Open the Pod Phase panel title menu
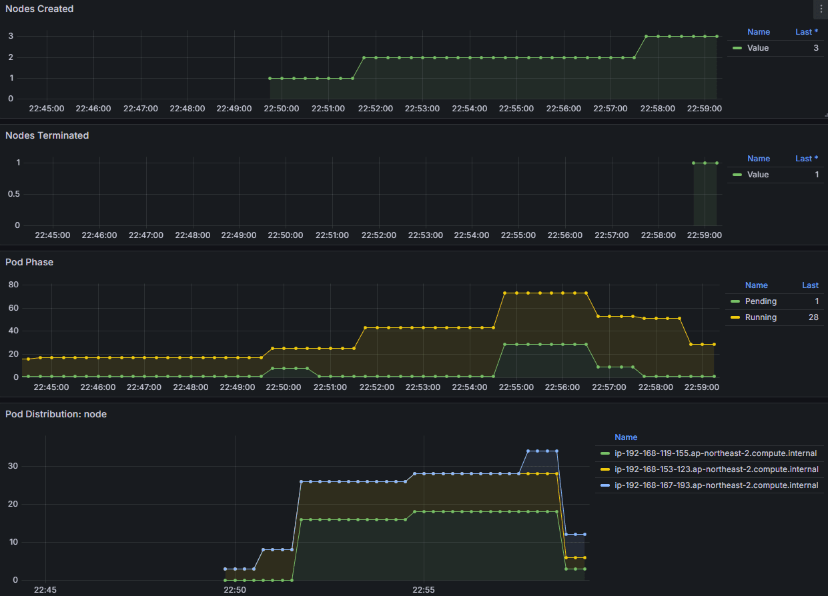 [x=29, y=263]
